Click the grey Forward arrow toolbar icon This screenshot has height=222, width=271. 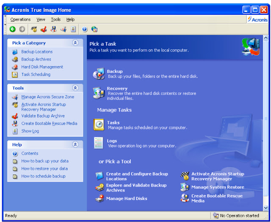pyautogui.click(x=22, y=29)
